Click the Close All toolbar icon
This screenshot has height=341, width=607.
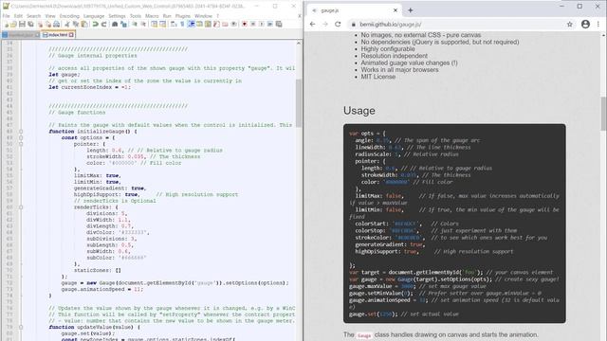[48, 24]
